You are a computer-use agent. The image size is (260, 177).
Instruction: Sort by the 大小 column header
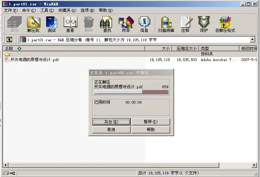coord(159,49)
